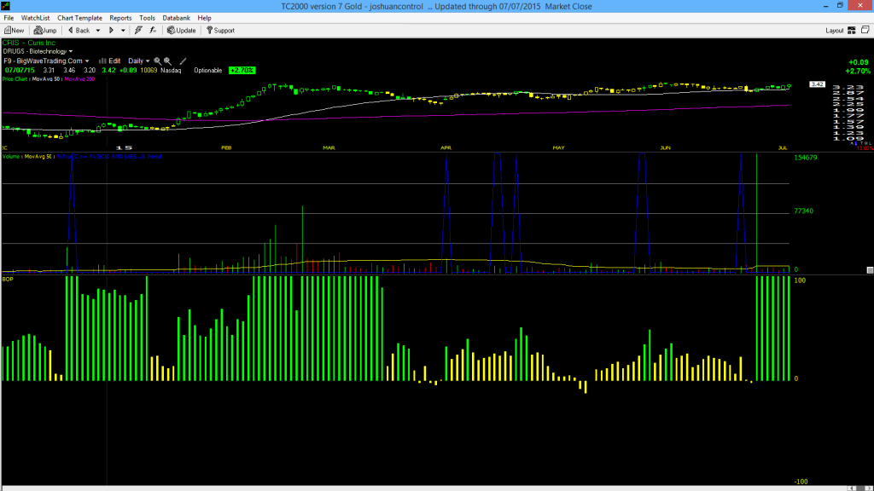Image resolution: width=874 pixels, height=491 pixels.
Task: Click the Forward arrow icon
Action: [111, 31]
